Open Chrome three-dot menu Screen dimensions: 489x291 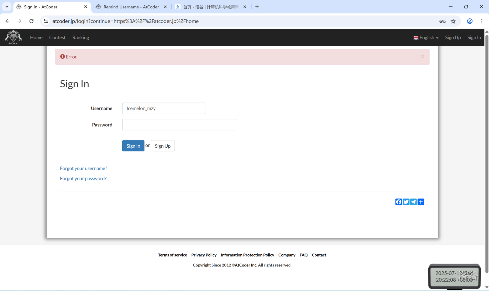click(x=482, y=21)
